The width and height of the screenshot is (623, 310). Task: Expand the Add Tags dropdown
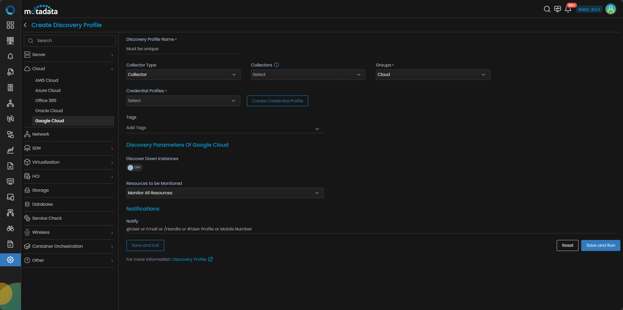pyautogui.click(x=225, y=128)
